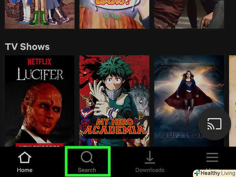This screenshot has width=236, height=177.
Task: Open the orange pumpkin-themed poster above
Action: pyautogui.click(x=114, y=14)
